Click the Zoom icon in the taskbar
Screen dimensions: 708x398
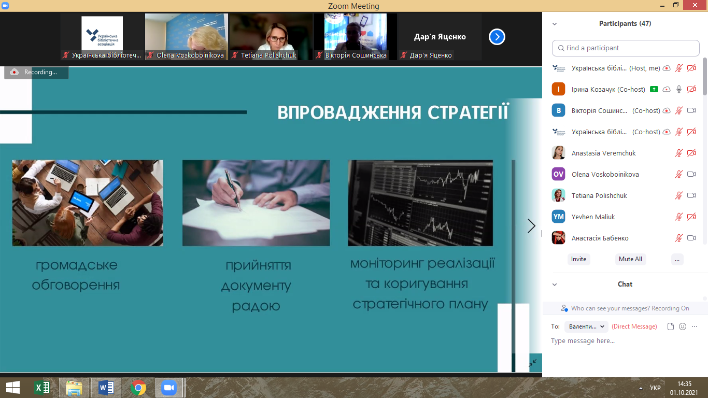(169, 388)
